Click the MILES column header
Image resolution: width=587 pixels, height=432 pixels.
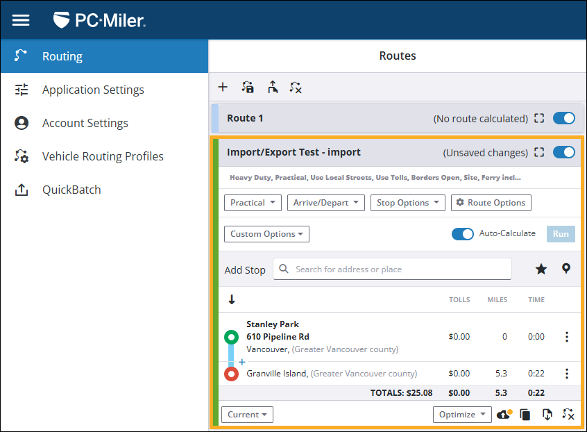(x=497, y=300)
